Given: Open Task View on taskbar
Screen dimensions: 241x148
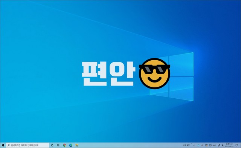Looking at the screenshot, I should point(58,145).
